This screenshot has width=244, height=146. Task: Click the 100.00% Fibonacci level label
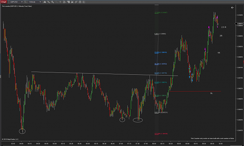pyautogui.click(x=161, y=112)
